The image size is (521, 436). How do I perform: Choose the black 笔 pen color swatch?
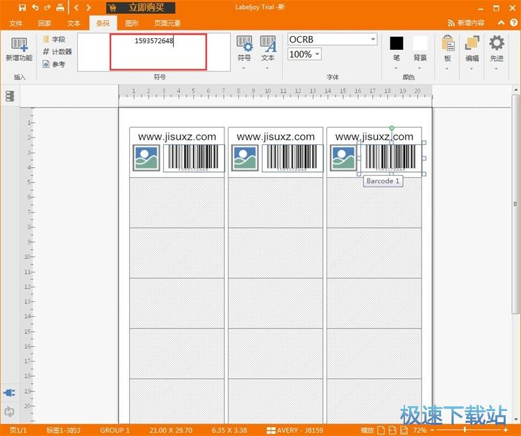coord(397,43)
